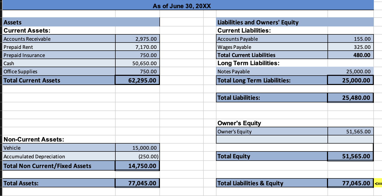
Task: Select the Accounts Receivable amount cell
Action: coord(138,39)
